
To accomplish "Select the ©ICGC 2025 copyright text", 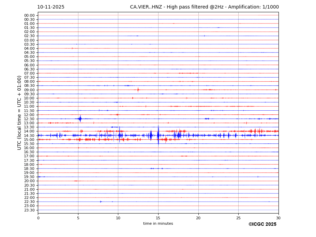I will click(262, 224).
